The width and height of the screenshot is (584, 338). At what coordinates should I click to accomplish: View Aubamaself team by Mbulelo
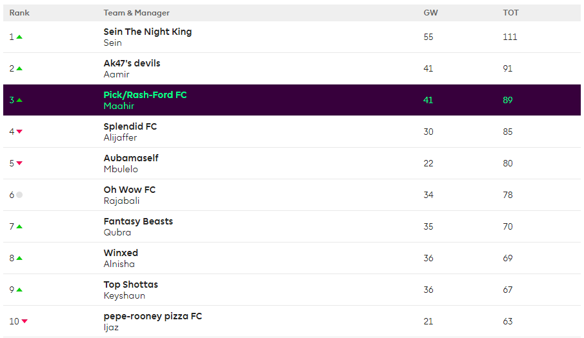point(130,158)
